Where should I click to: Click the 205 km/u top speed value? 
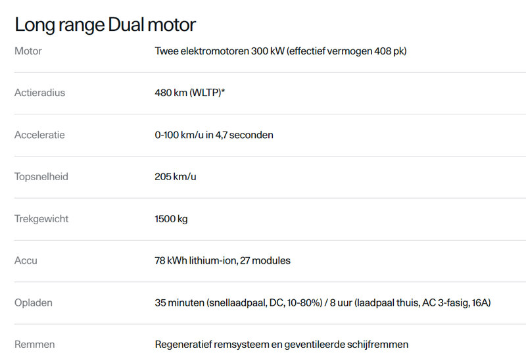pyautogui.click(x=176, y=176)
